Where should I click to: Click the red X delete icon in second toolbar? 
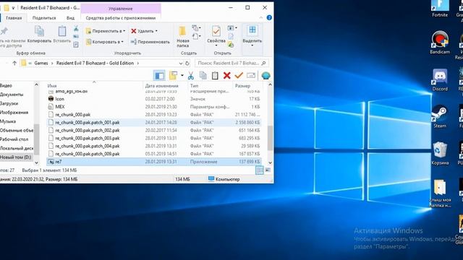pos(226,76)
